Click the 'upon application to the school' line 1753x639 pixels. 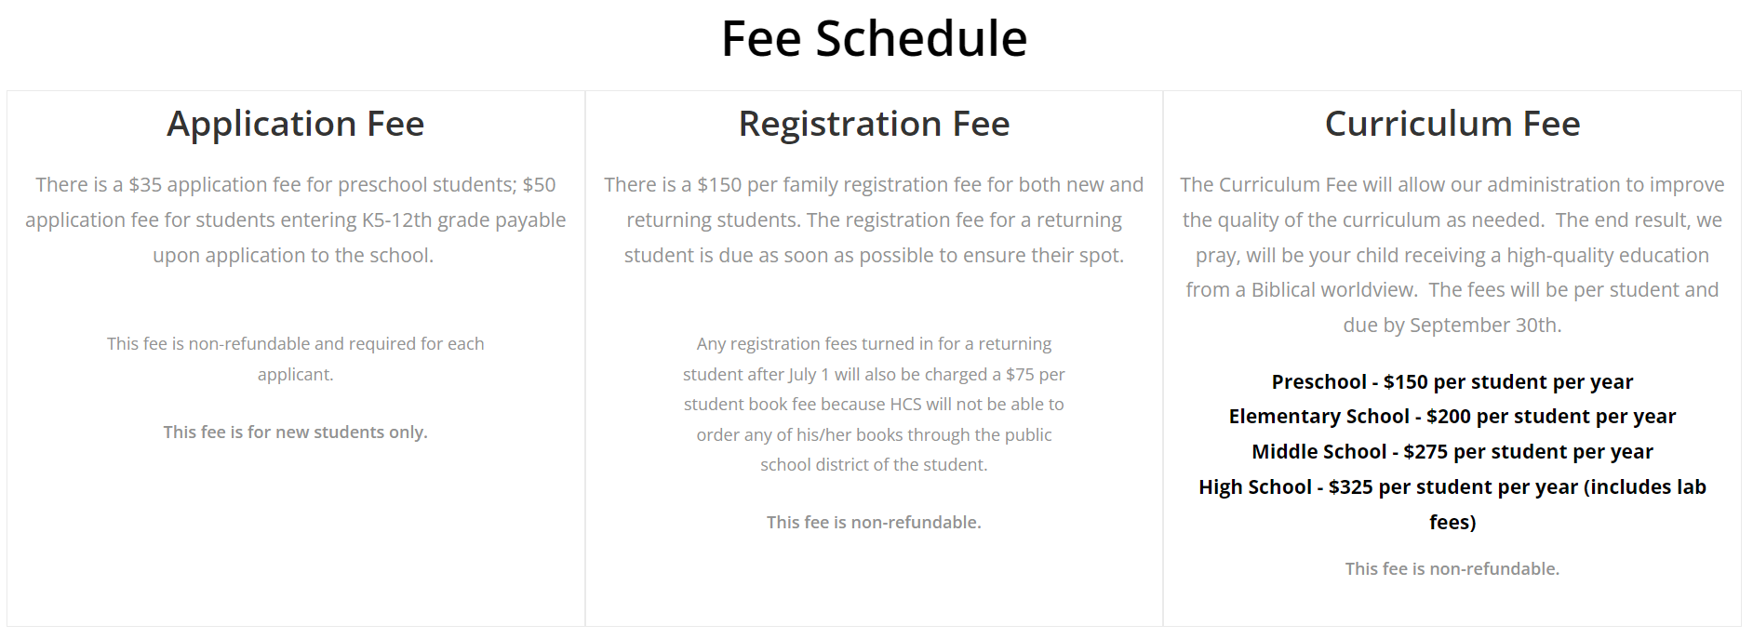293,255
